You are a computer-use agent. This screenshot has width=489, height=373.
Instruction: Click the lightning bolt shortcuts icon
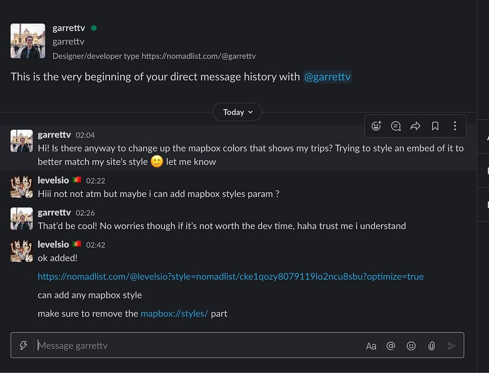point(23,346)
